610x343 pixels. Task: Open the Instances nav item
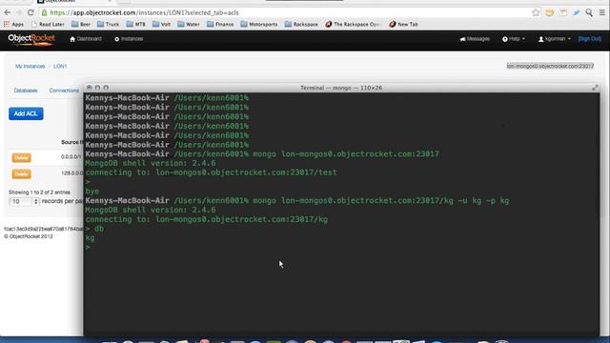pos(129,39)
